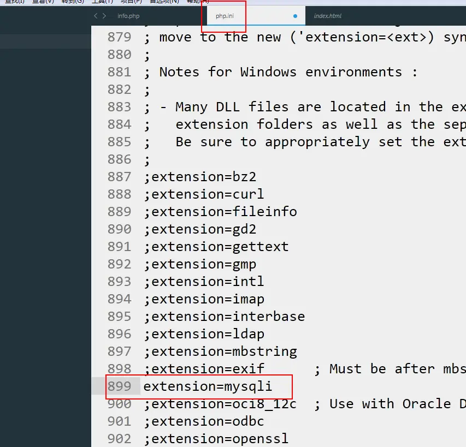Screen dimensions: 466x447
Task: Click the ;extension=gettext line
Action: click(216, 247)
